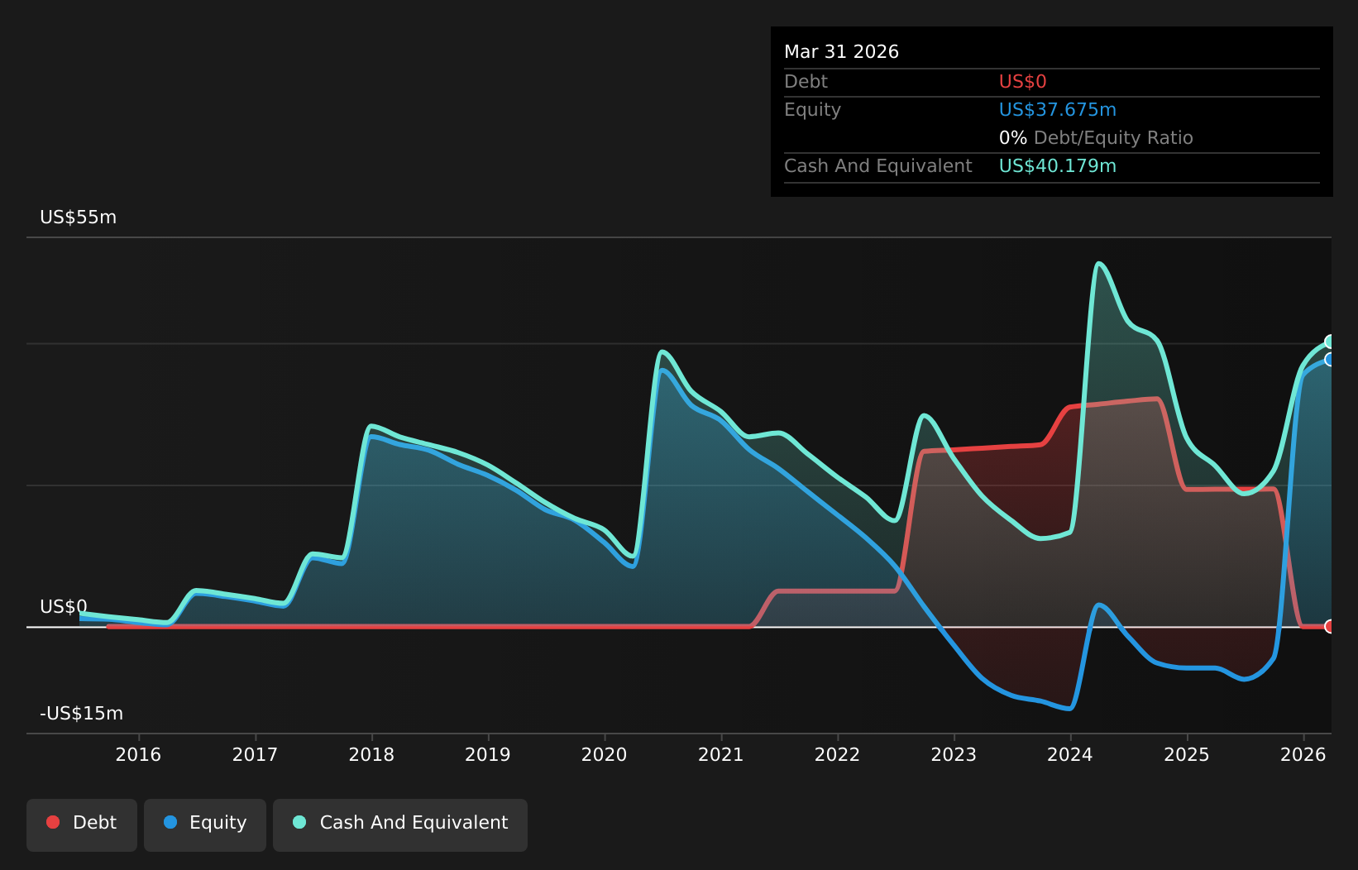Click the US$0 y-axis label
This screenshot has width=1358, height=870.
pos(64,607)
